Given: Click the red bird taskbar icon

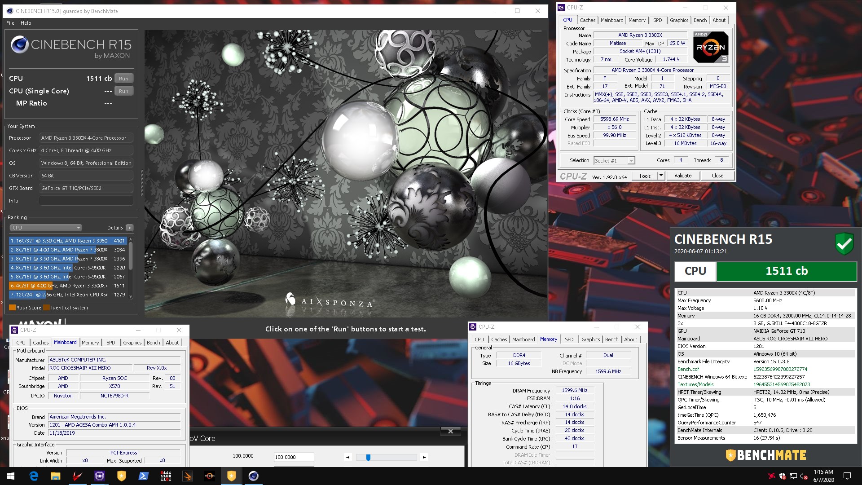Looking at the screenshot, I should click(77, 476).
